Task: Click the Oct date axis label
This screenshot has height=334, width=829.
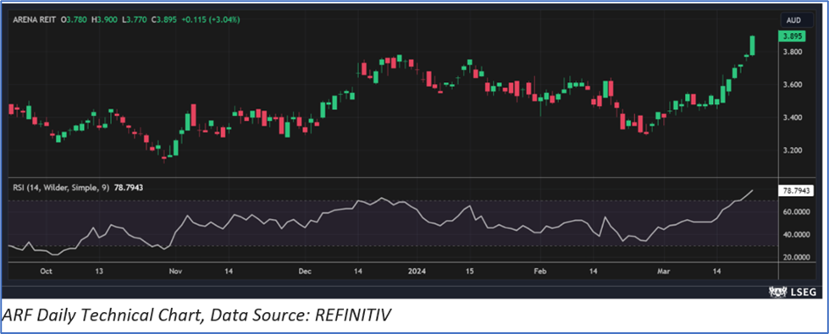Action: (46, 271)
